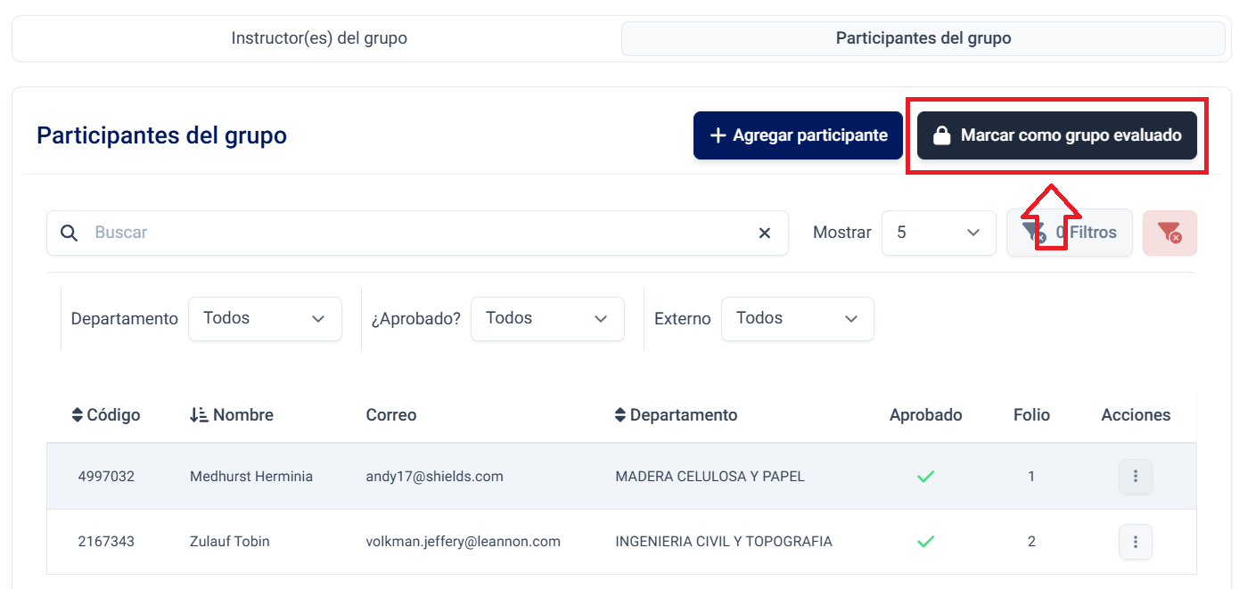Viewport: 1239px width, 589px height.
Task: Click the magnifying glass search icon
Action: coord(70,233)
